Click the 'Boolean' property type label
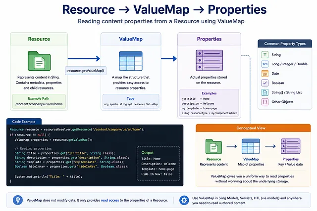Viewport: 317px width, 211px height. tap(277, 83)
